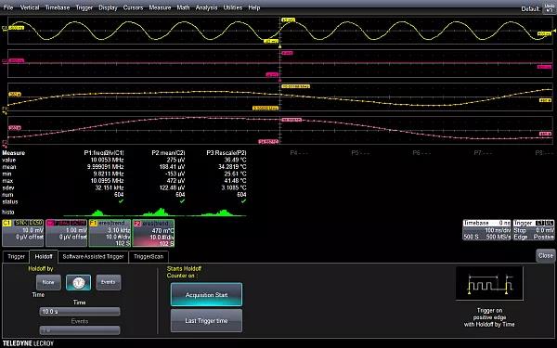Viewport: 557px width, 348px height.
Task: Open the Vertical menu
Action: coord(30,7)
